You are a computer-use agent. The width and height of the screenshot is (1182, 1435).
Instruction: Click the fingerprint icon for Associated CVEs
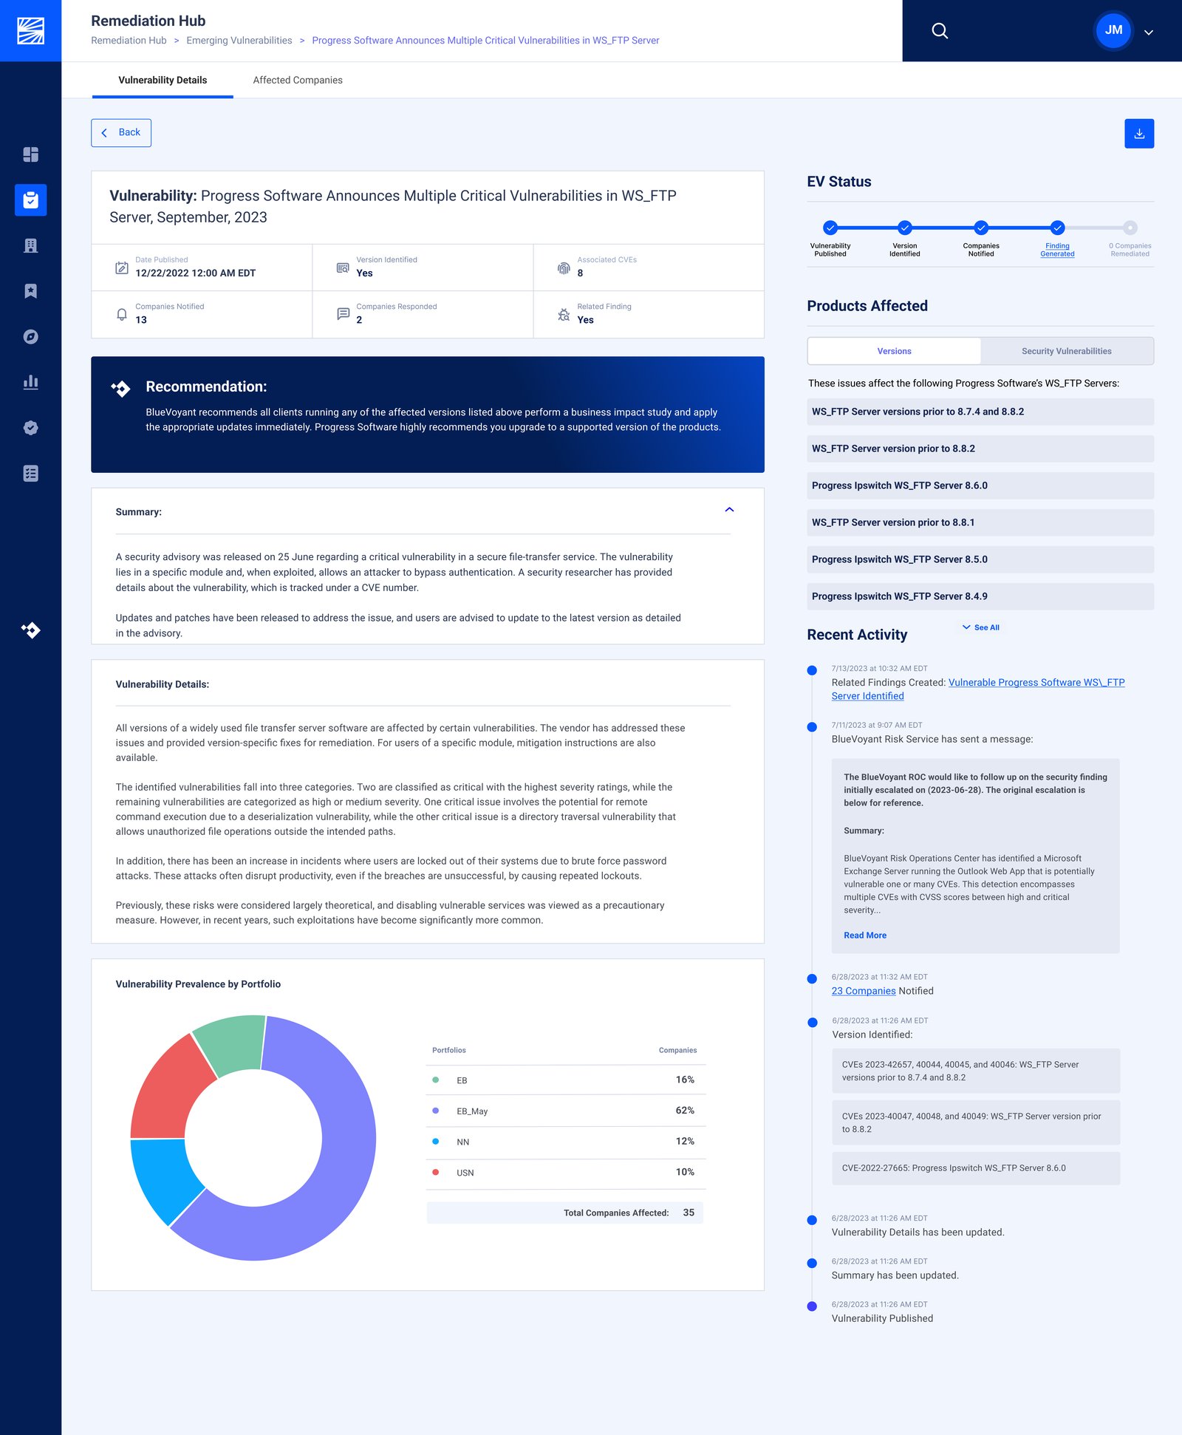[x=564, y=267]
